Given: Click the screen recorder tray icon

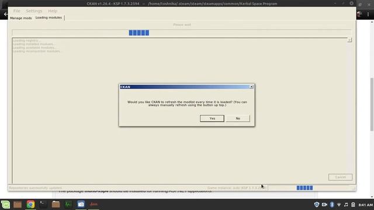Looking at the screenshot, I should tap(324, 205).
